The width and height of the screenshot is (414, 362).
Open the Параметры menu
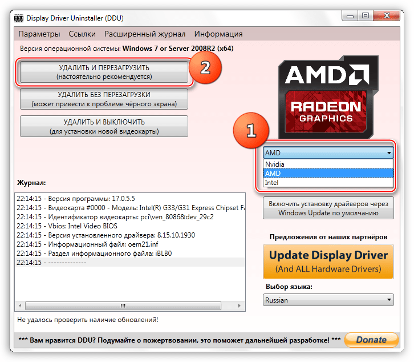39,34
